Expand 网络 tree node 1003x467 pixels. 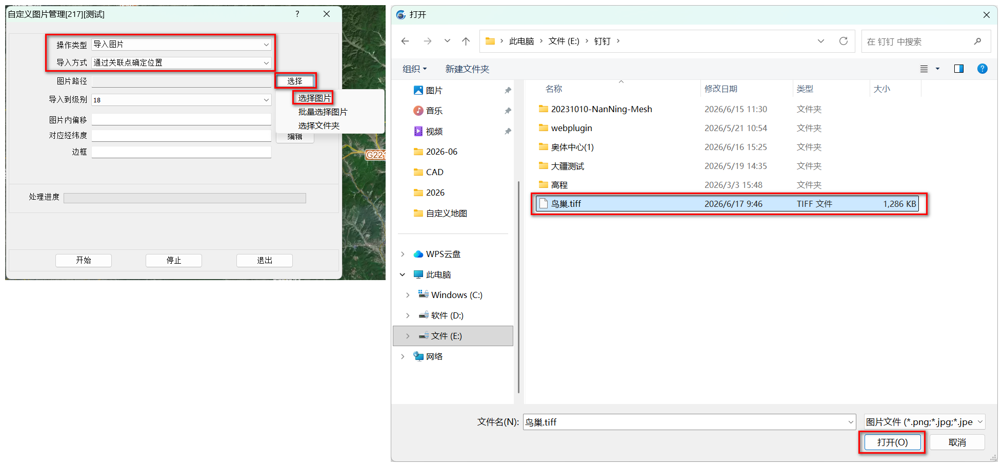click(403, 356)
